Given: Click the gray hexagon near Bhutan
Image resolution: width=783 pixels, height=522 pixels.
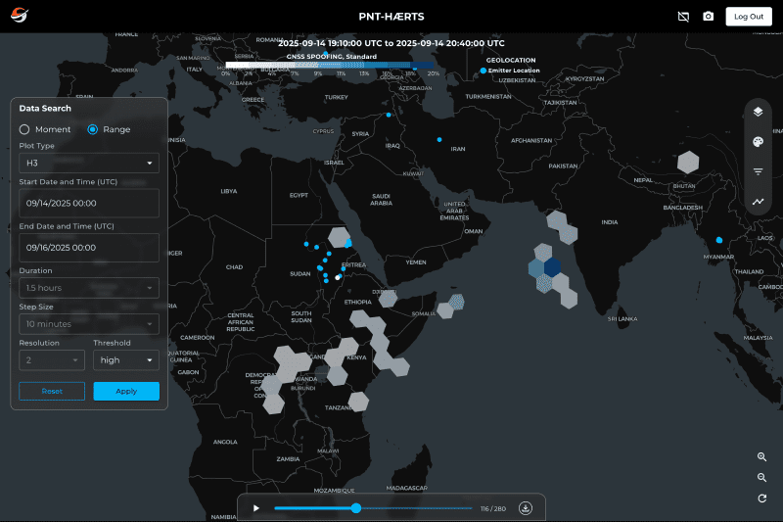Looking at the screenshot, I should (x=688, y=163).
